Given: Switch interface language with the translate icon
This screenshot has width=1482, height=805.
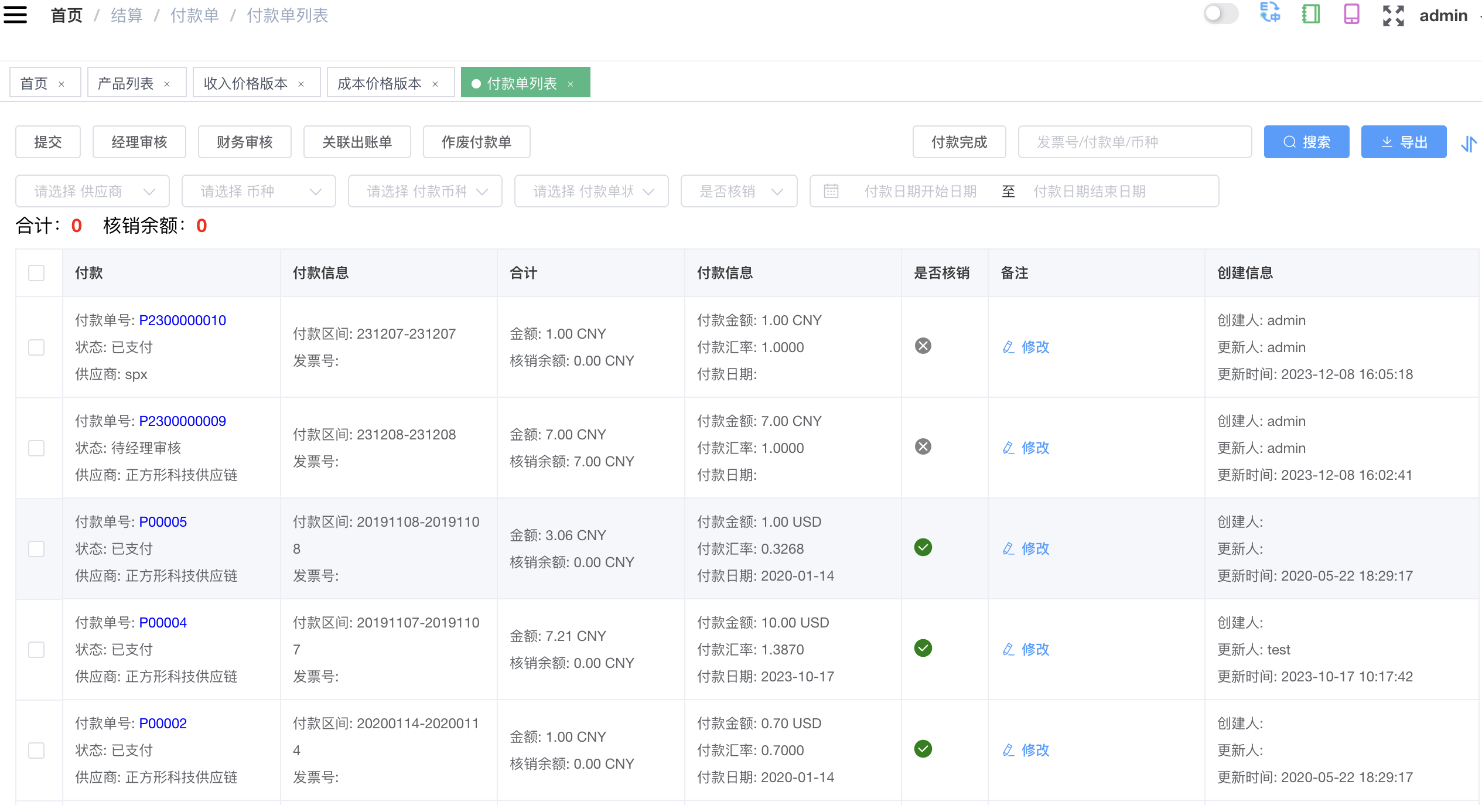Looking at the screenshot, I should tap(1270, 14).
